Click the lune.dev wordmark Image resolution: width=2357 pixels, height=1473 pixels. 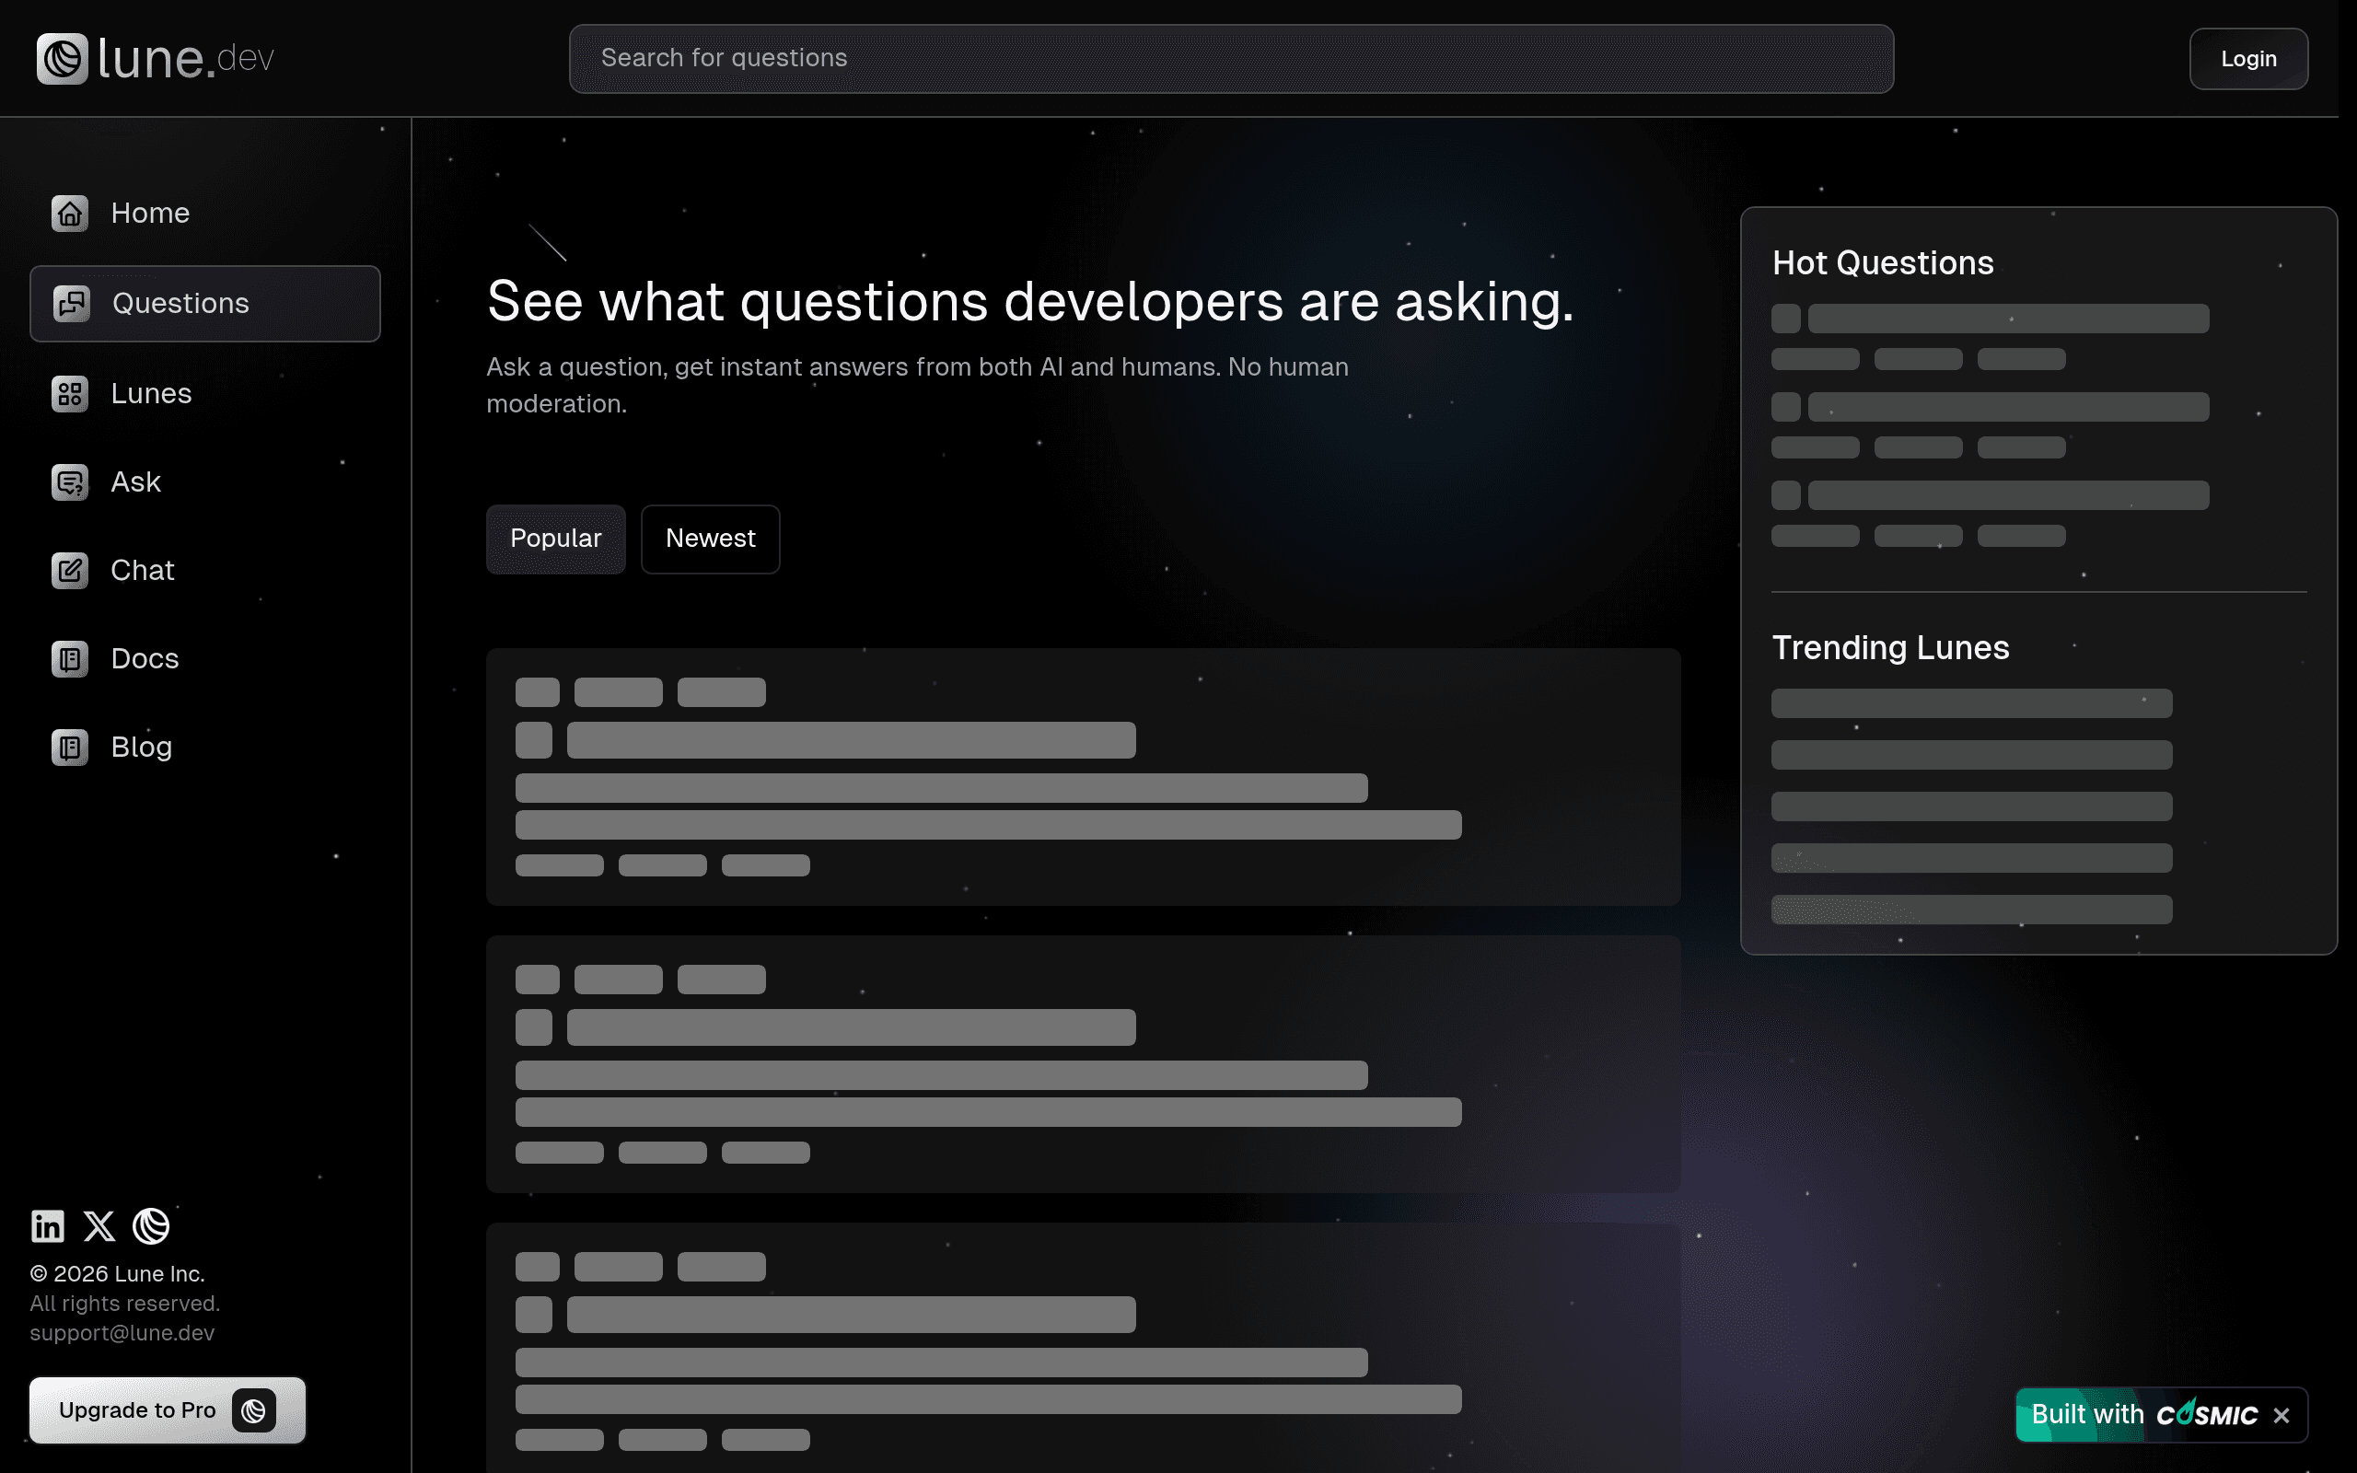click(186, 58)
